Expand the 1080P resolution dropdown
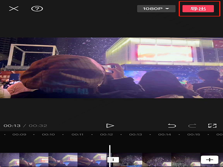Screen dimensions: 223x167 click(156, 9)
